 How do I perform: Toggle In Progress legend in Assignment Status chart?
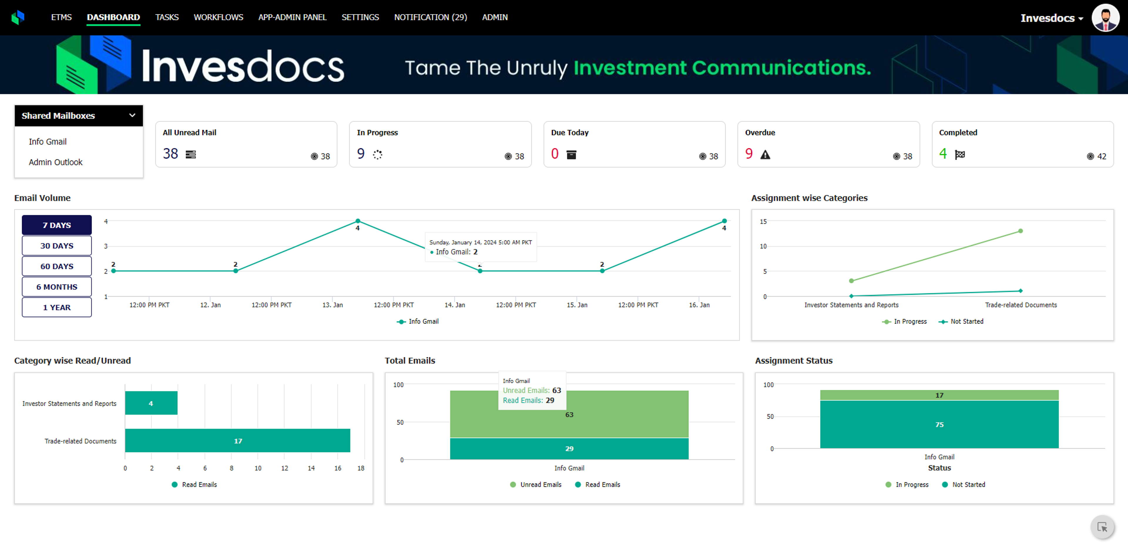(907, 485)
